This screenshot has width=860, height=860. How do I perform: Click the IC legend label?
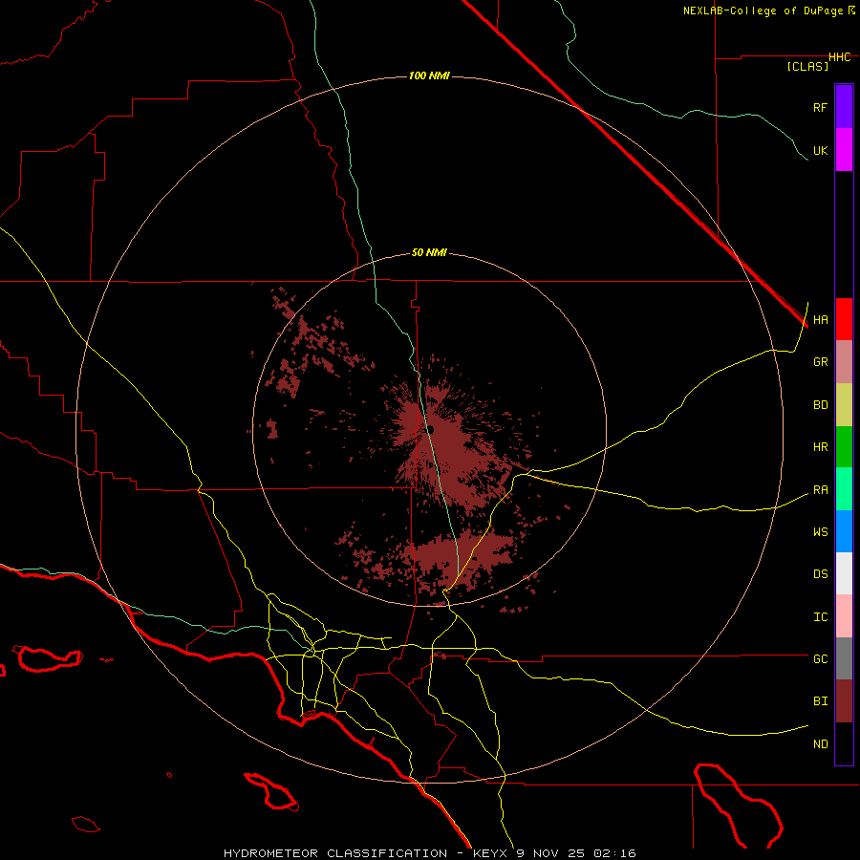[x=820, y=617]
